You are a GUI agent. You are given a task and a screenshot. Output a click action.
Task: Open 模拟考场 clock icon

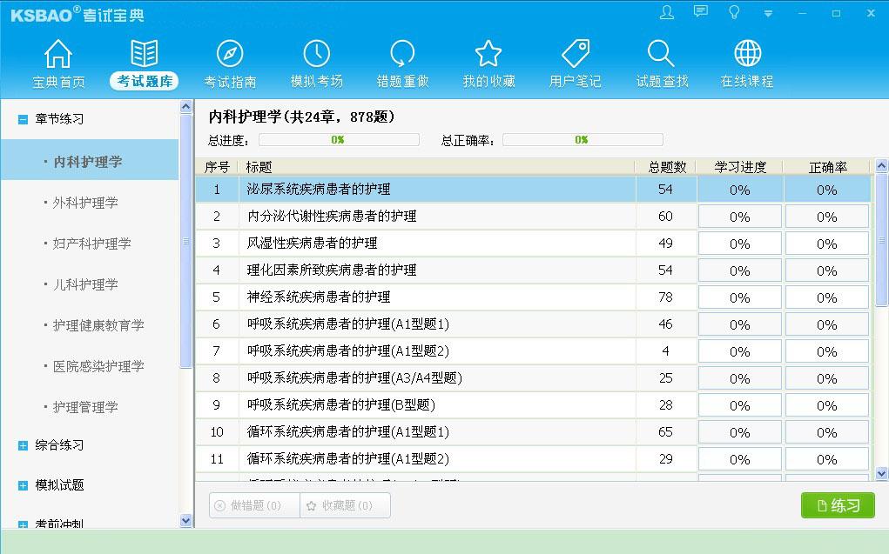(x=316, y=55)
